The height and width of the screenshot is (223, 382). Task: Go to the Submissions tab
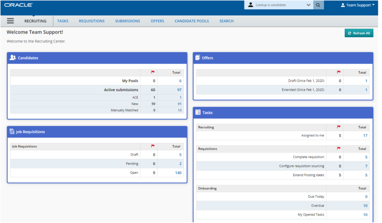[128, 21]
